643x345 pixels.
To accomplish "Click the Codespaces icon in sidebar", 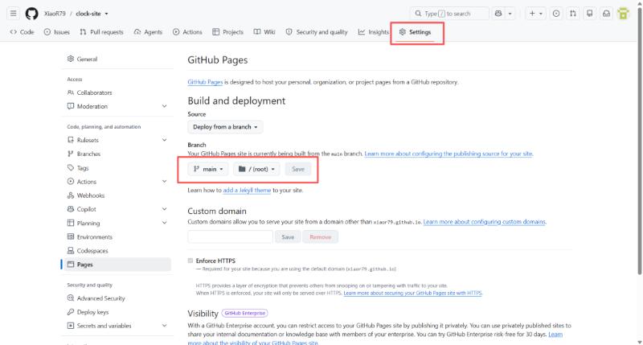I will coord(71,251).
